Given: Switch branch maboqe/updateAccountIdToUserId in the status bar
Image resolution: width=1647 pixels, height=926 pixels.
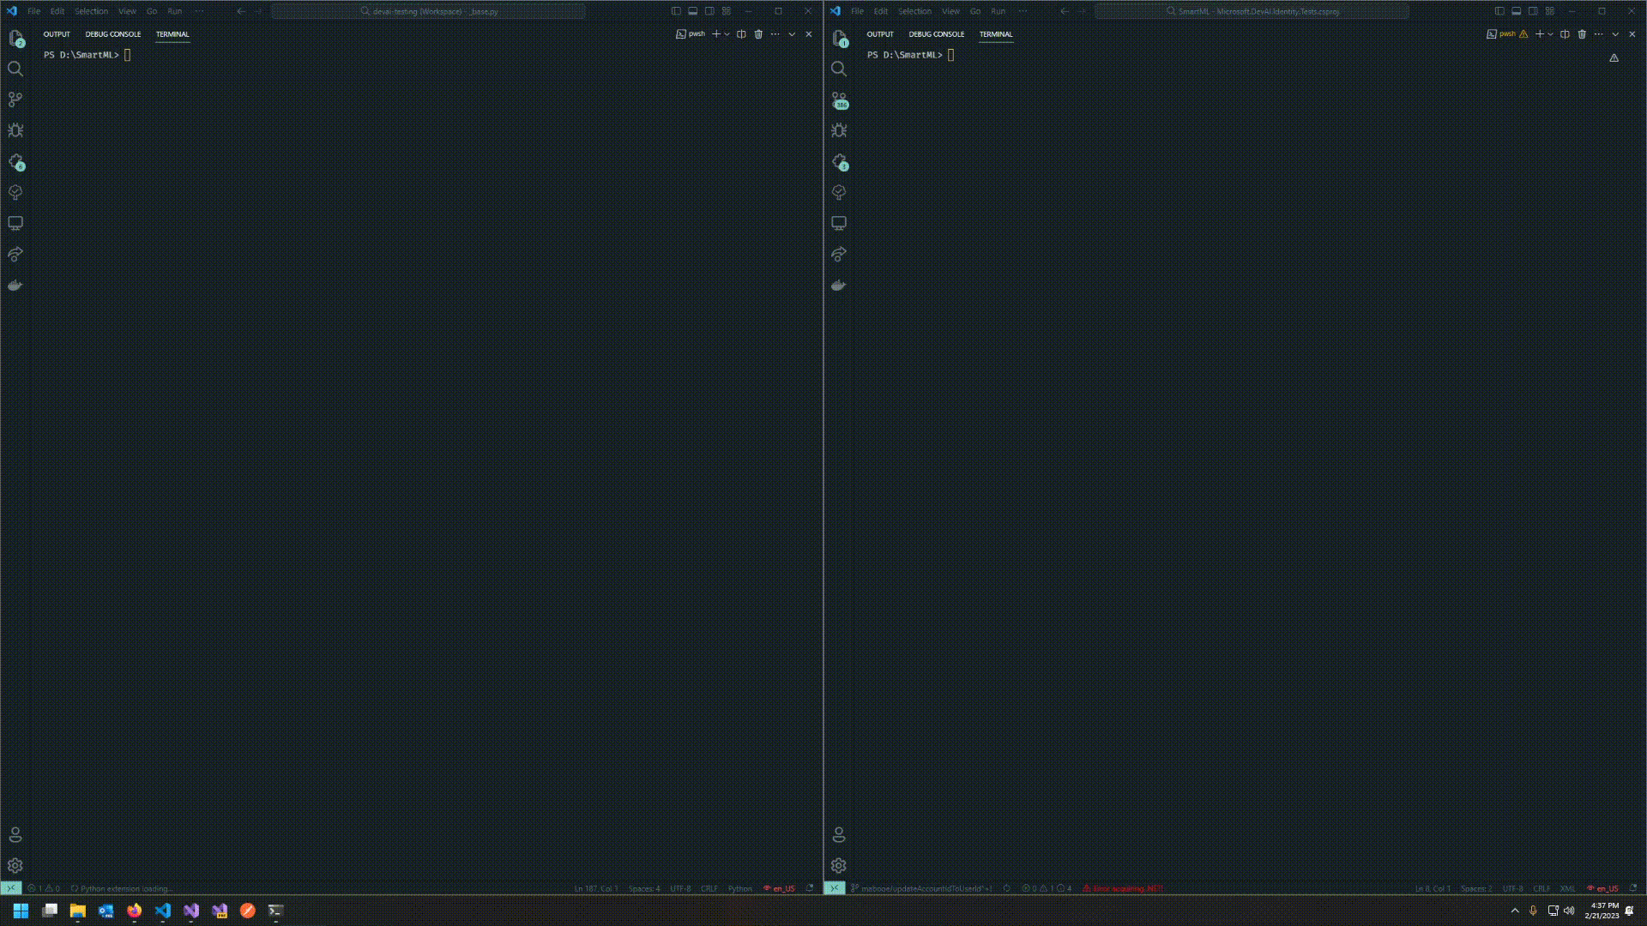Looking at the screenshot, I should pos(922,888).
